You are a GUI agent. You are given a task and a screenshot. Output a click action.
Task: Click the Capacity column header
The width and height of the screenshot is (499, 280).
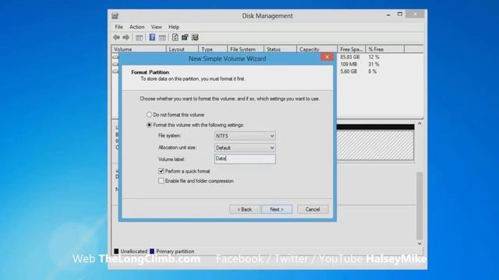coord(317,49)
